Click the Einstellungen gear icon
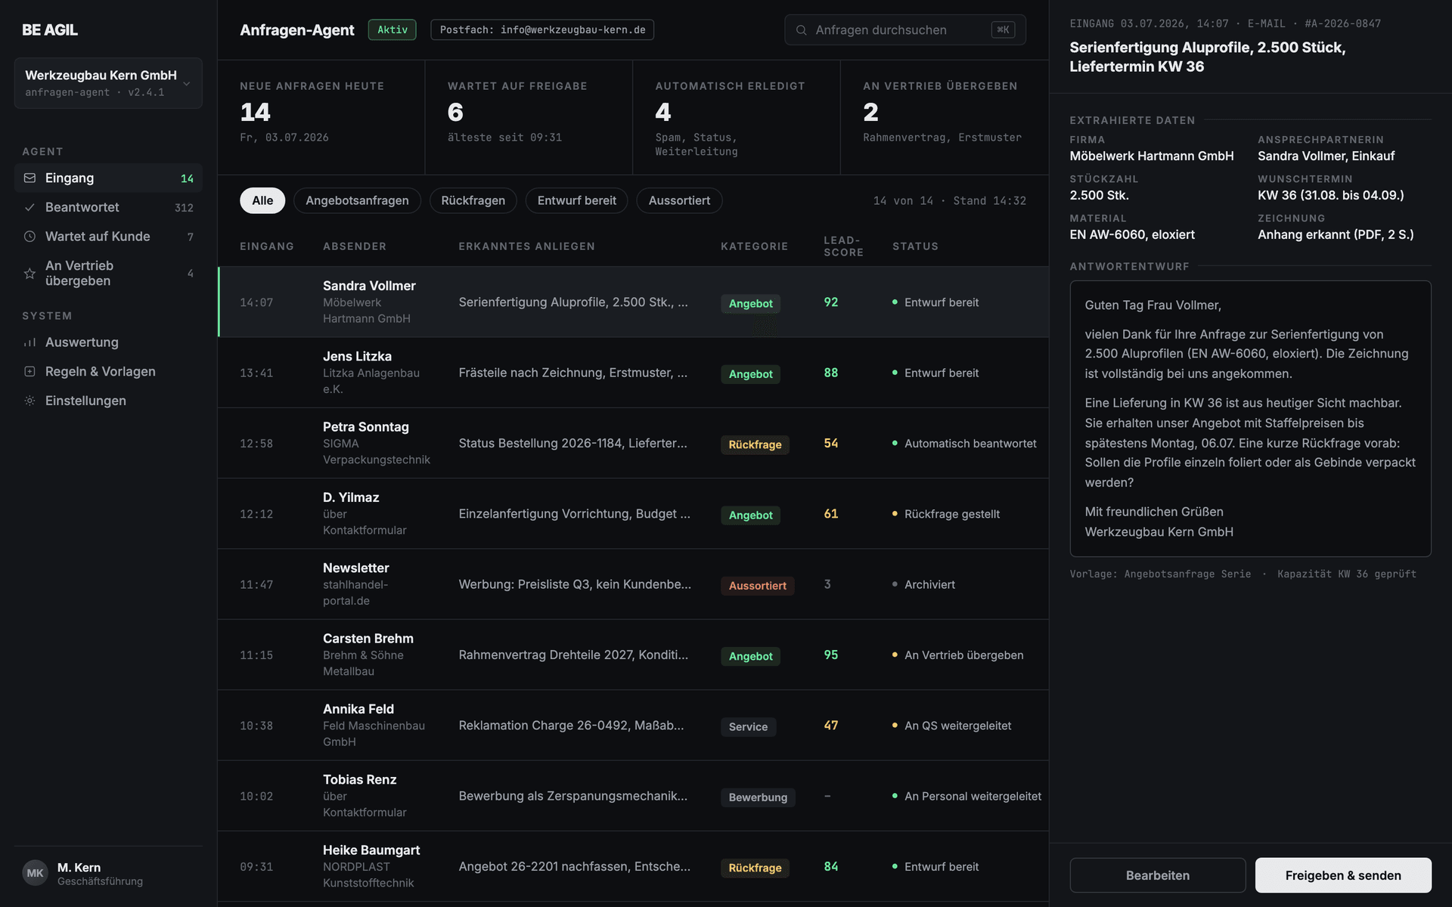The width and height of the screenshot is (1452, 907). pyautogui.click(x=29, y=401)
